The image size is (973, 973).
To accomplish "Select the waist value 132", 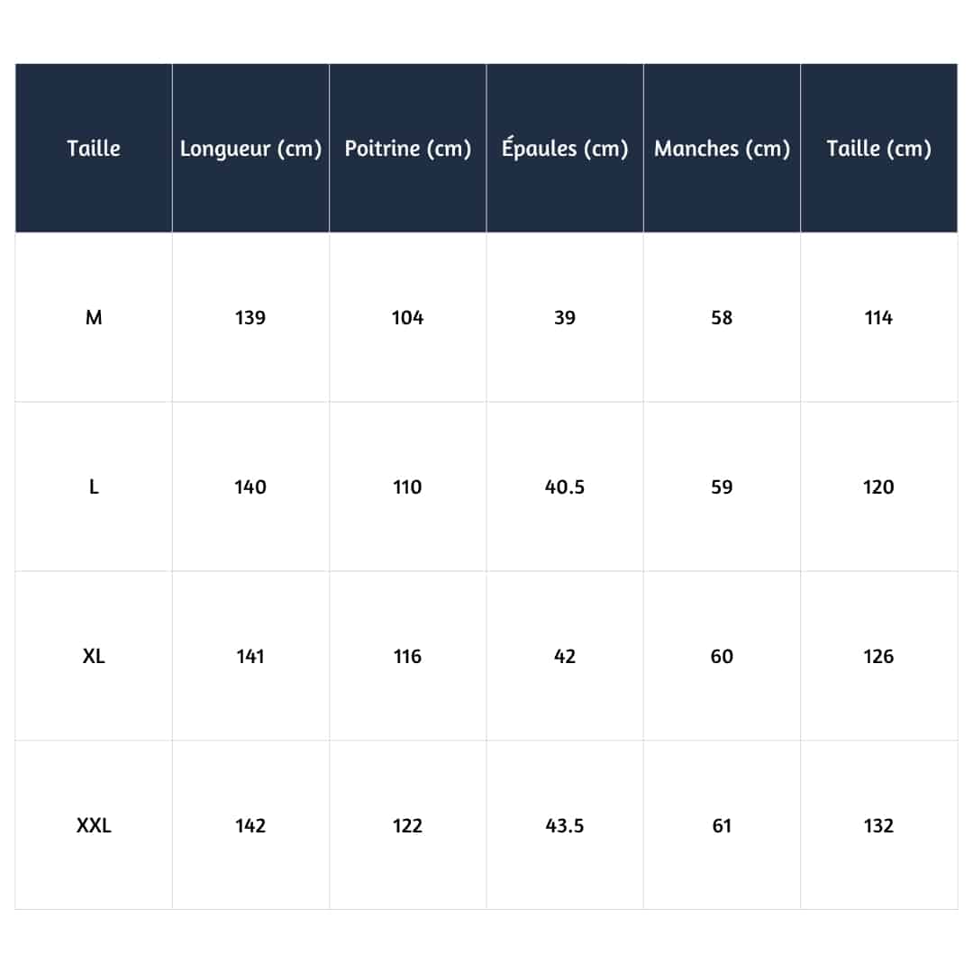I will pos(878,826).
